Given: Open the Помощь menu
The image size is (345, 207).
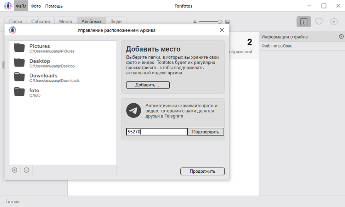Looking at the screenshot, I should tap(54, 6).
